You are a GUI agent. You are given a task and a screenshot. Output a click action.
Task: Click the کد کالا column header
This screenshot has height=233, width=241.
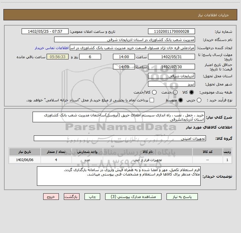click(208, 152)
